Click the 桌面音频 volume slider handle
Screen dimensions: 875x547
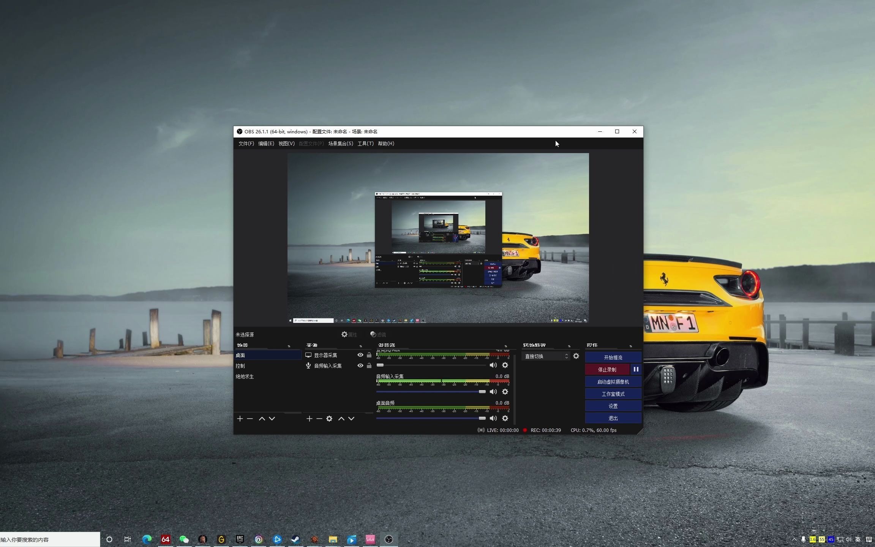pyautogui.click(x=482, y=418)
